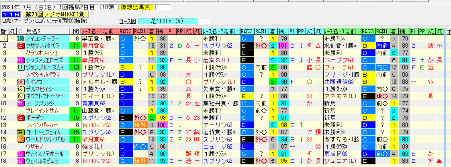Click the メルボル・1勝 race cell
451x167 pixels.
pyautogui.click(x=100, y=81)
